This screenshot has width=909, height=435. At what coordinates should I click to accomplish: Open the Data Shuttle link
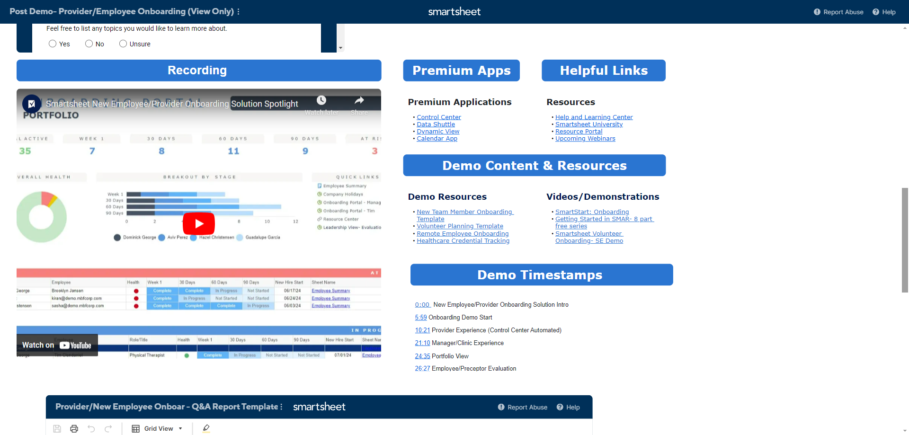click(x=436, y=124)
